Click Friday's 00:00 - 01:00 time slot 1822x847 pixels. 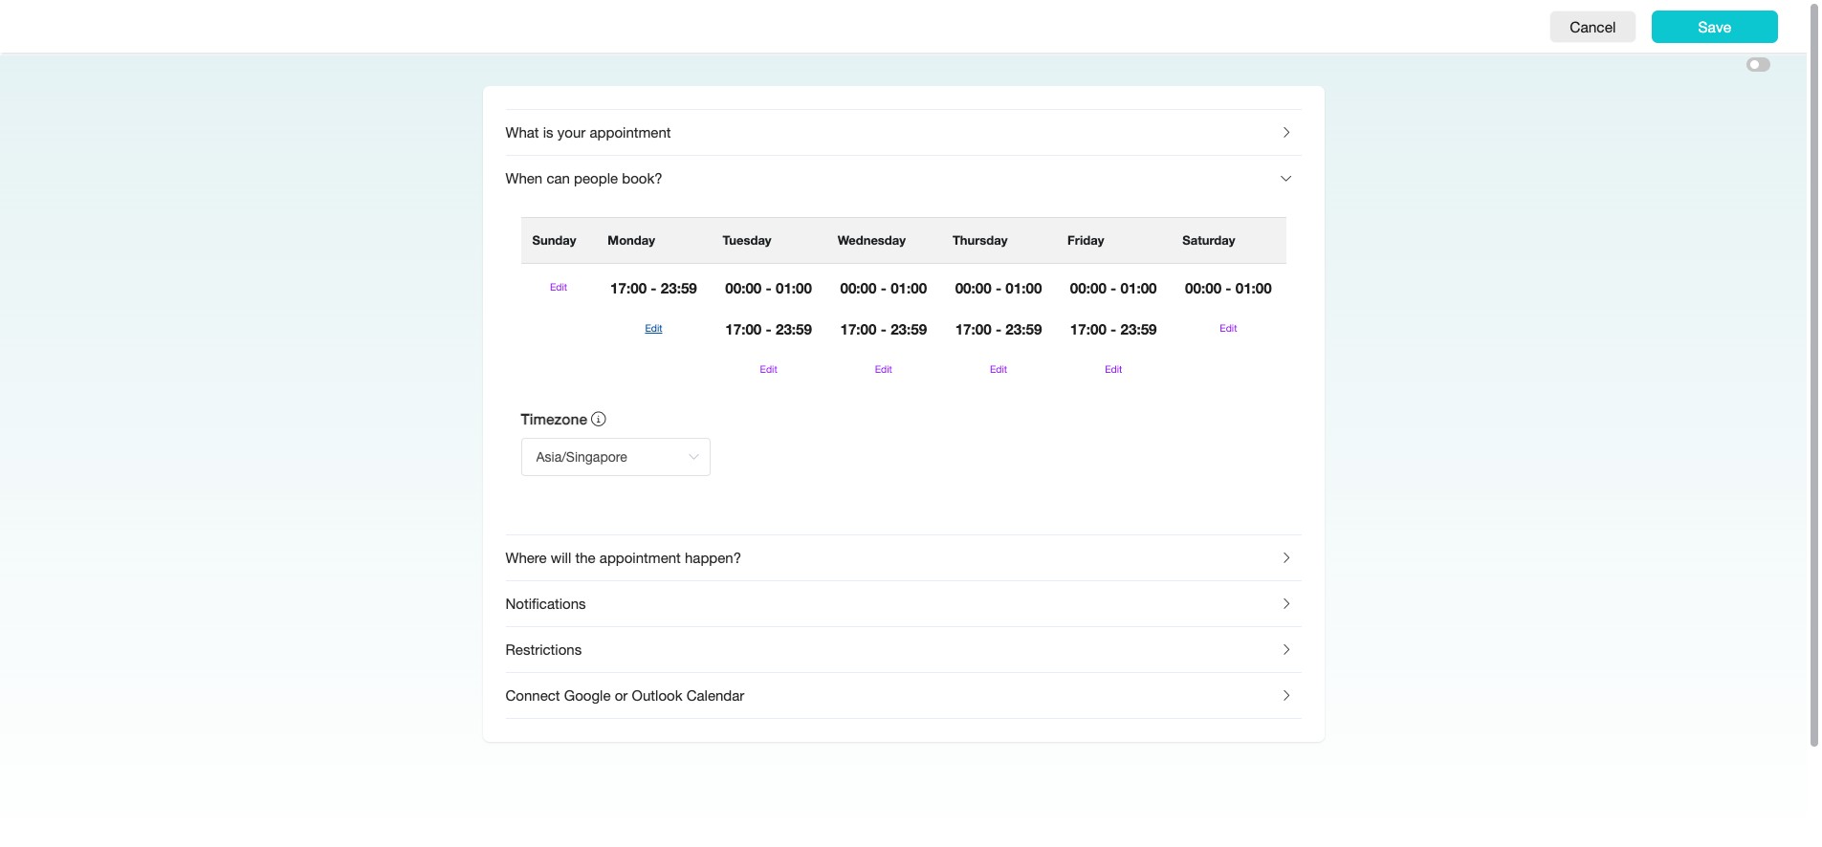pyautogui.click(x=1113, y=289)
